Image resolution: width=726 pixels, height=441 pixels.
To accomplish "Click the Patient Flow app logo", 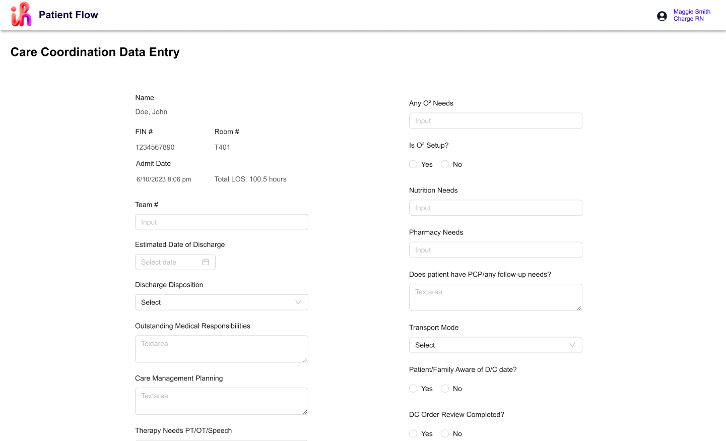I will click(21, 15).
